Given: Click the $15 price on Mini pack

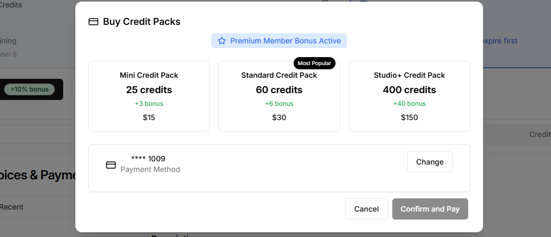Looking at the screenshot, I should coord(149,117).
